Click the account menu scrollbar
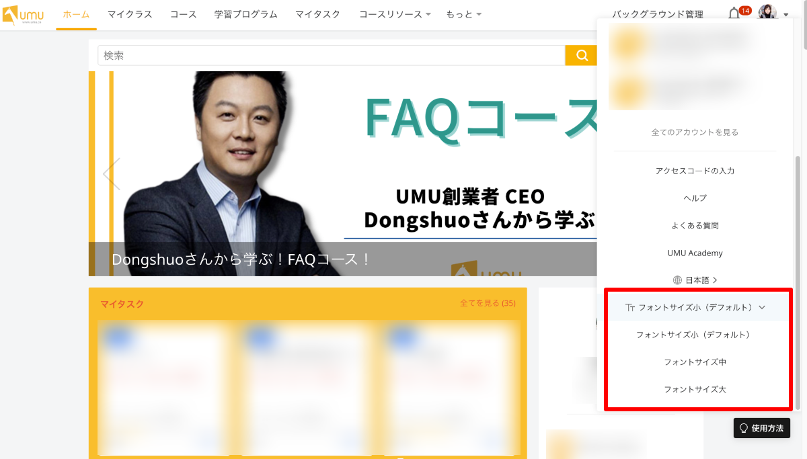Image resolution: width=807 pixels, height=459 pixels. (x=798, y=282)
